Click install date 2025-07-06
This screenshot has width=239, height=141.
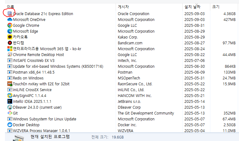(195, 61)
